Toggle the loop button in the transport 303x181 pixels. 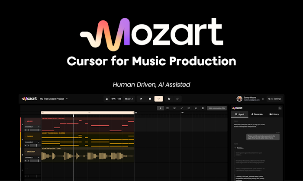158,98
